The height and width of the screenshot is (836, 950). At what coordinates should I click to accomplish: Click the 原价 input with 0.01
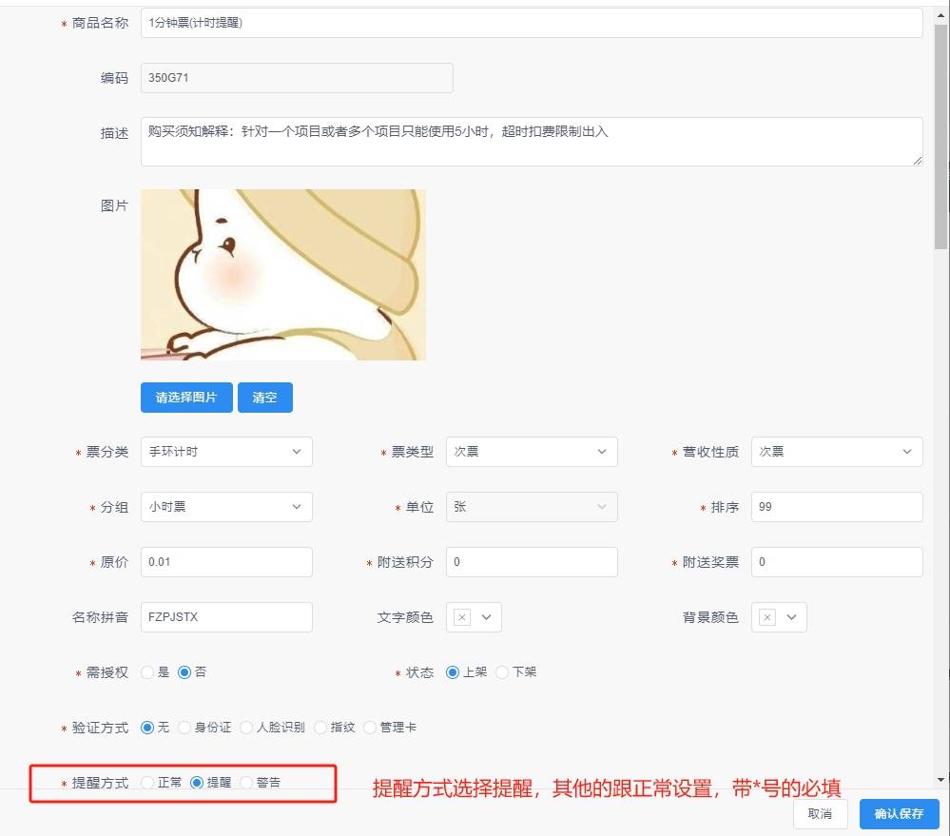coord(226,562)
